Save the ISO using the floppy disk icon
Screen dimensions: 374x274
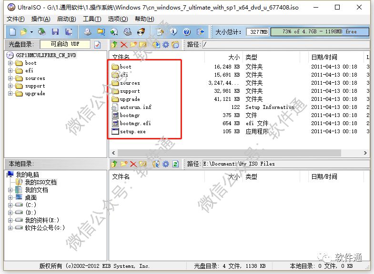[x=55, y=32]
